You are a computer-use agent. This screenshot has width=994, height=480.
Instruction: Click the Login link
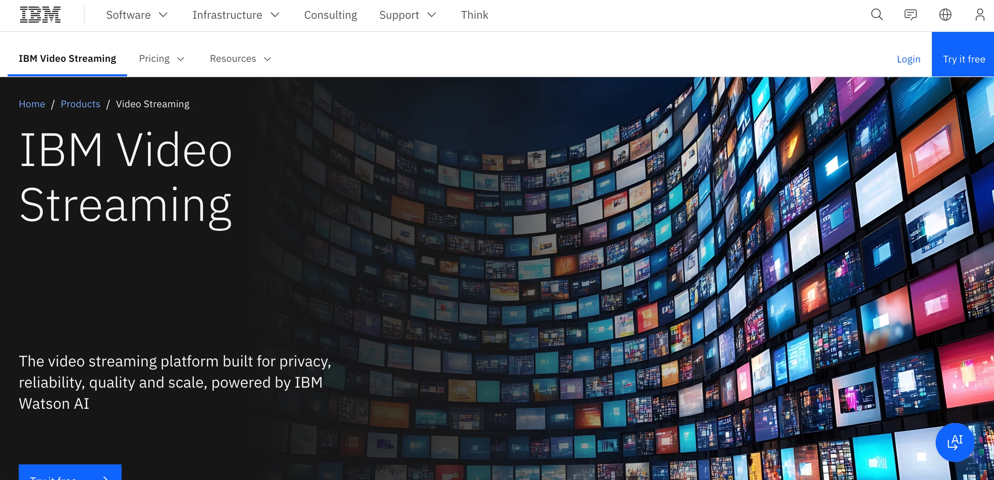(x=908, y=59)
